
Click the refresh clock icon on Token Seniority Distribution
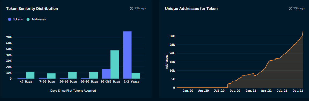pyautogui.click(x=131, y=9)
